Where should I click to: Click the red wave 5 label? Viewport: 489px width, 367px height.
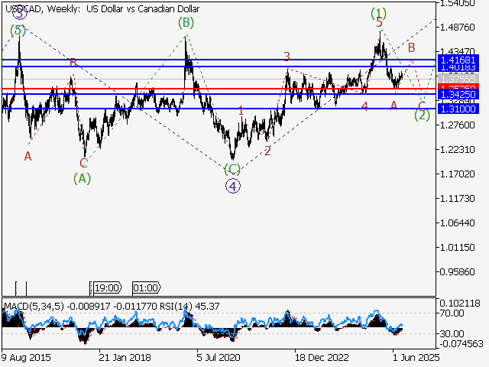click(379, 24)
